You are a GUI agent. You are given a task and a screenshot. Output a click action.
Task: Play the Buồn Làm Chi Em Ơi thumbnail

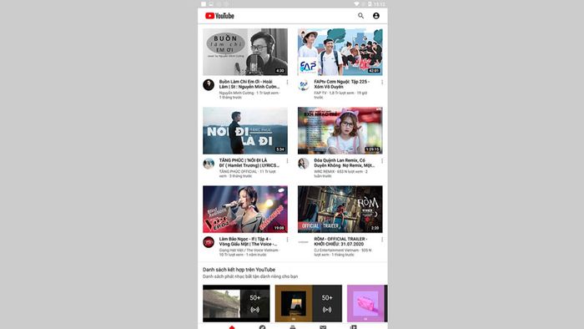pyautogui.click(x=245, y=52)
